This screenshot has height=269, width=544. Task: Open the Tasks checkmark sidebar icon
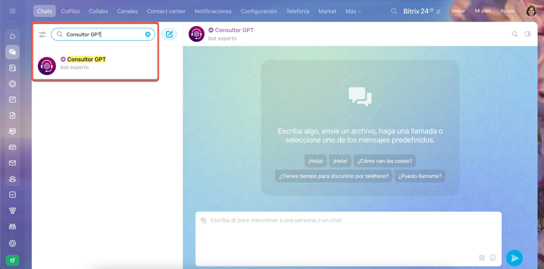point(12,195)
